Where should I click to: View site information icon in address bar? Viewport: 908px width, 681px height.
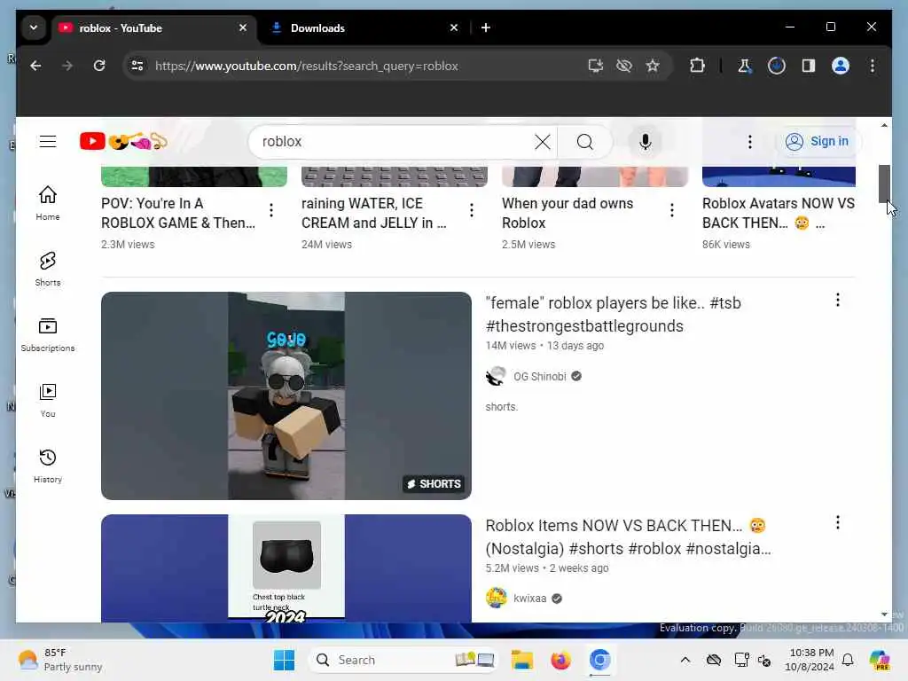tap(137, 66)
